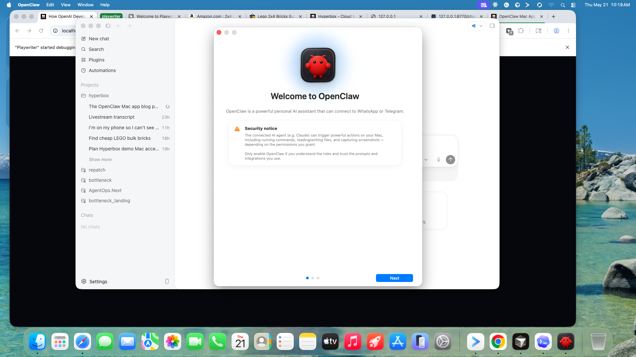
Task: Click the right panel toggle icon in chat window
Action: tap(492, 26)
